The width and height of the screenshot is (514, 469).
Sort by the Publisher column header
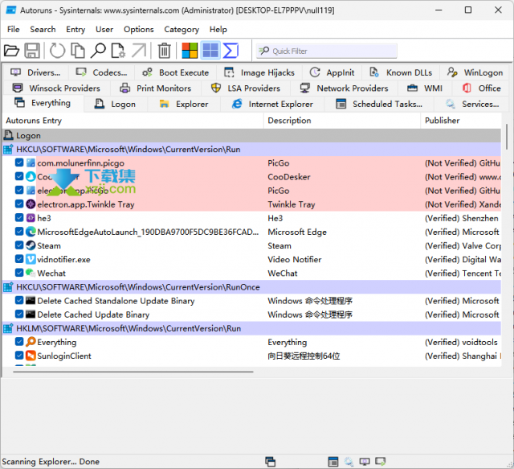(x=461, y=121)
